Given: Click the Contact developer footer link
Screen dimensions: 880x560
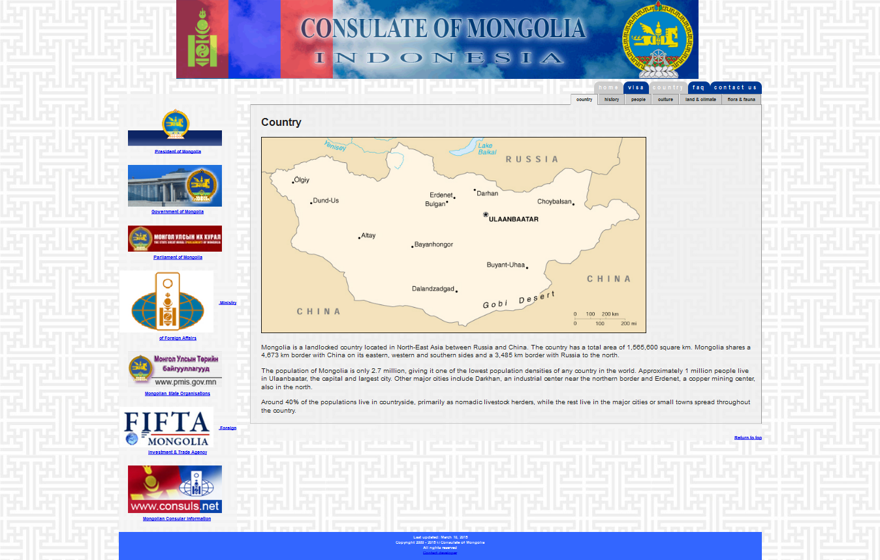Looking at the screenshot, I should 440,553.
